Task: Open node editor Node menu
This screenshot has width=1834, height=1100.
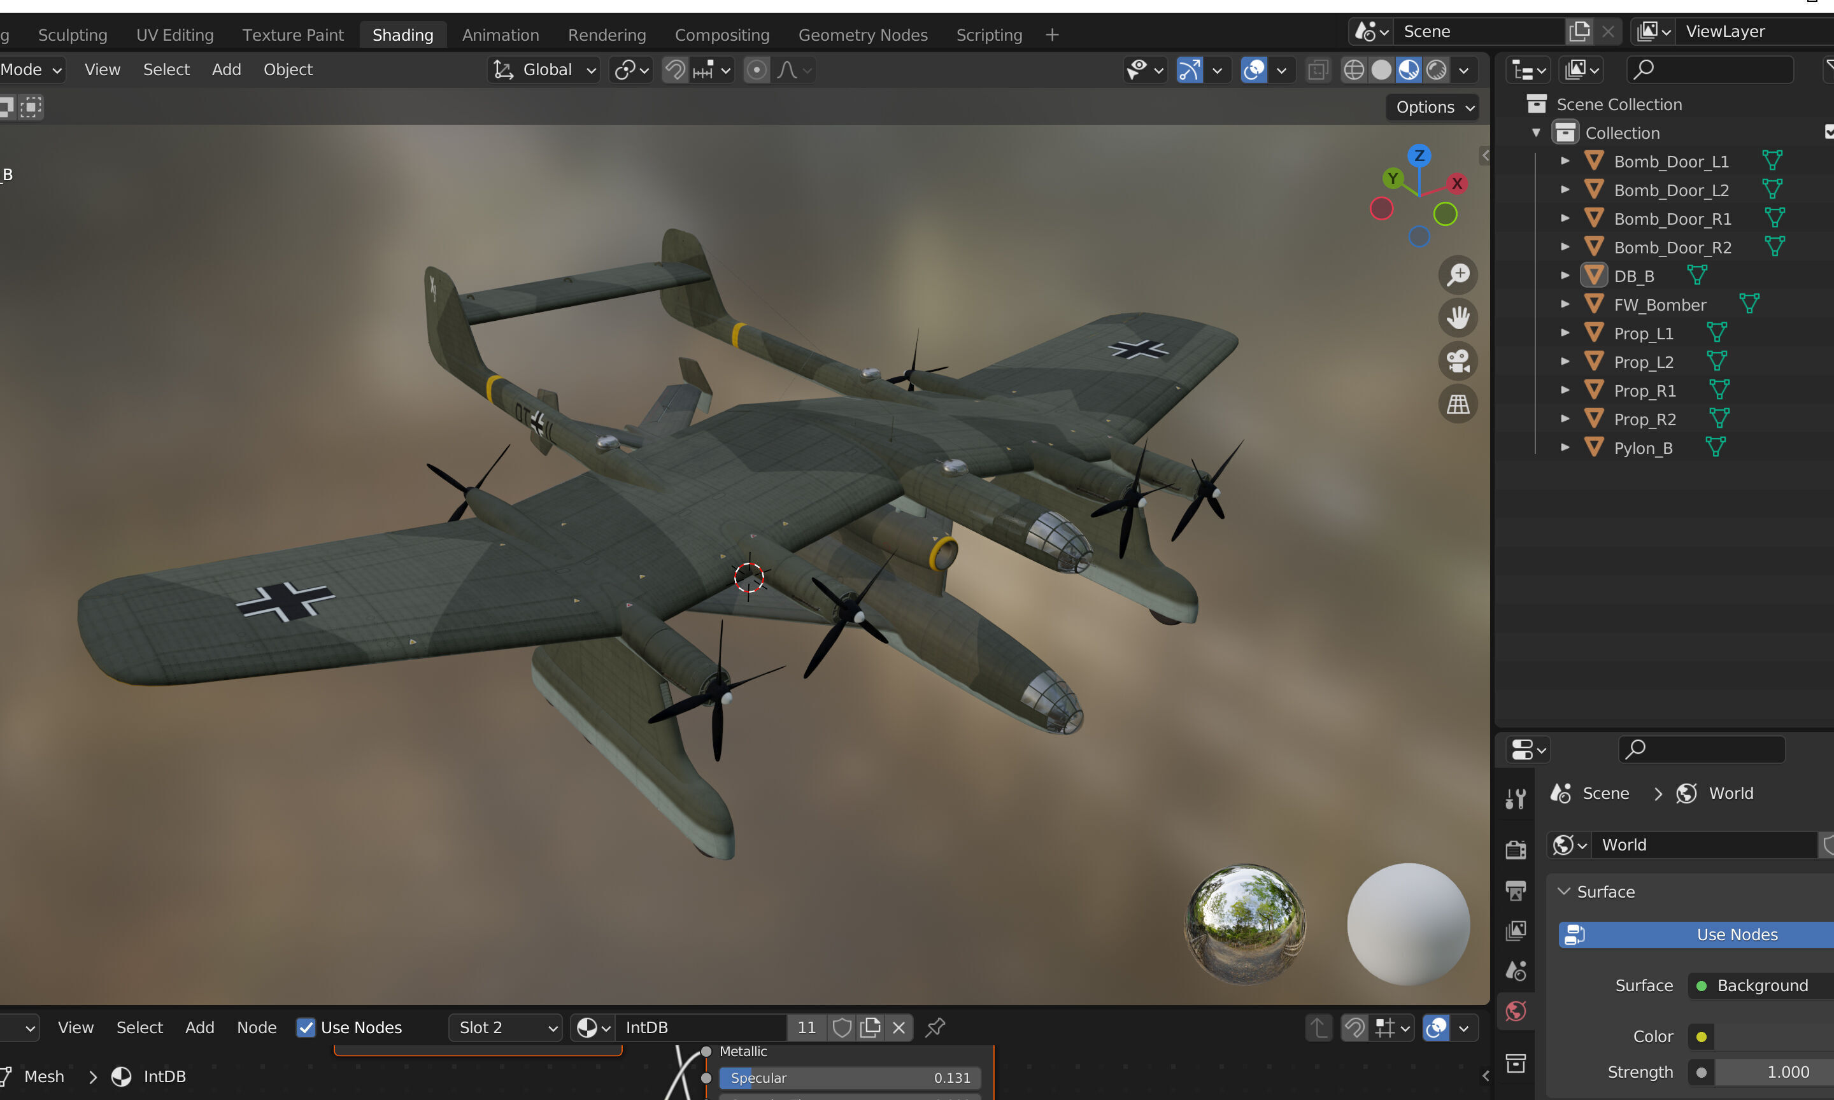Action: 257,1027
